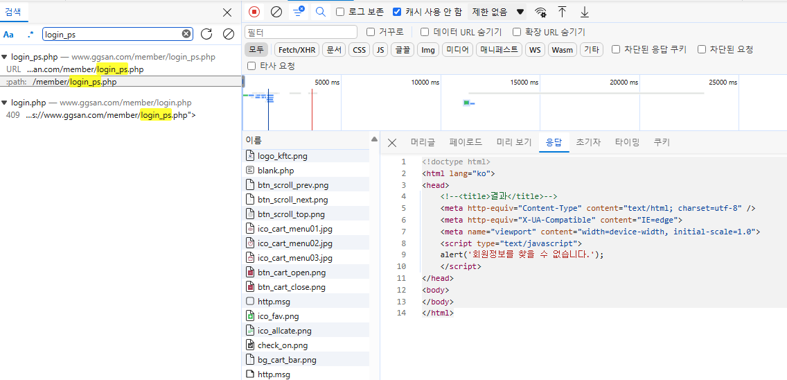
Task: Collapse login.php search result group
Action: [4, 103]
